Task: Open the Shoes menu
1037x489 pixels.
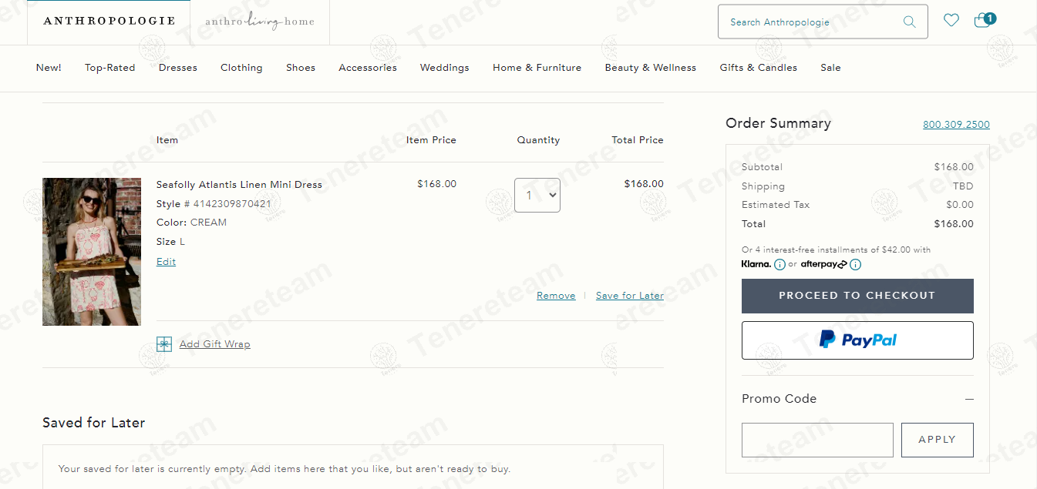Action: [x=301, y=68]
